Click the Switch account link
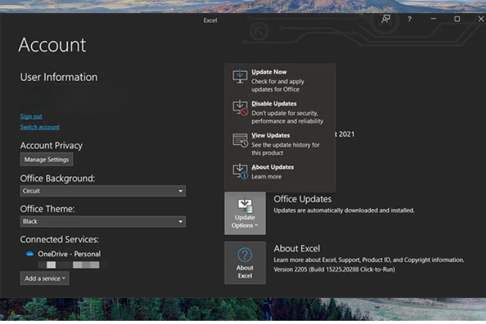486x324 pixels. click(x=40, y=127)
